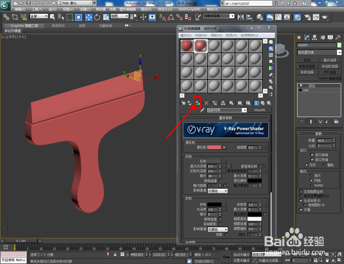This screenshot has width=344, height=264.
Task: Click FFD Select modifier button
Action: pyautogui.click(x=330, y=72)
